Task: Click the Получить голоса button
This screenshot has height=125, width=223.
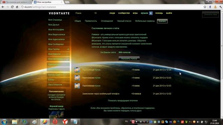Action: coord(129,59)
